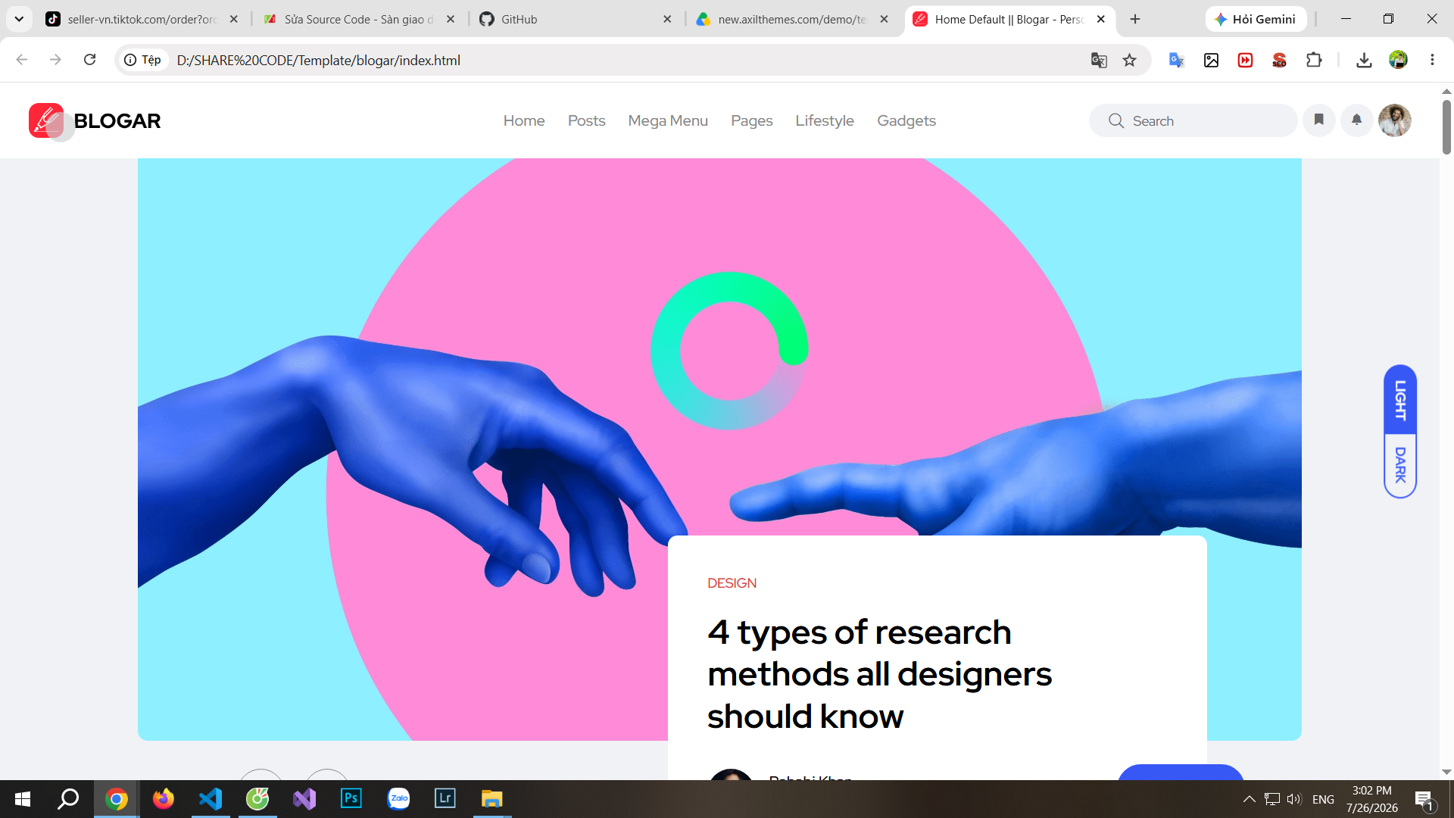Open the SEO extension icon
Viewport: 1454px width, 818px height.
1279,60
